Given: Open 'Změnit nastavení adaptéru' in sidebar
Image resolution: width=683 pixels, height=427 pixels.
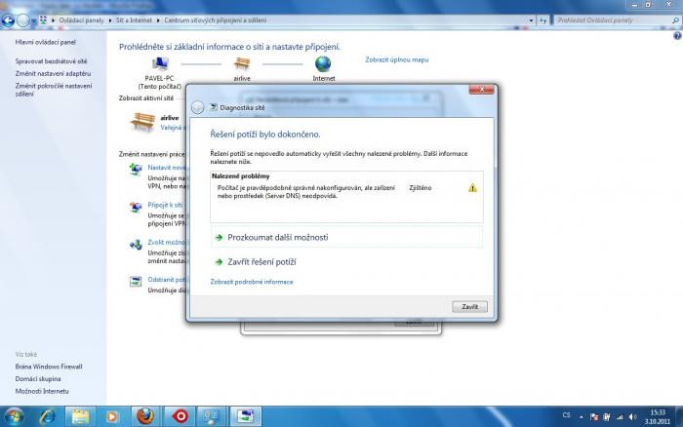Looking at the screenshot, I should click(53, 73).
